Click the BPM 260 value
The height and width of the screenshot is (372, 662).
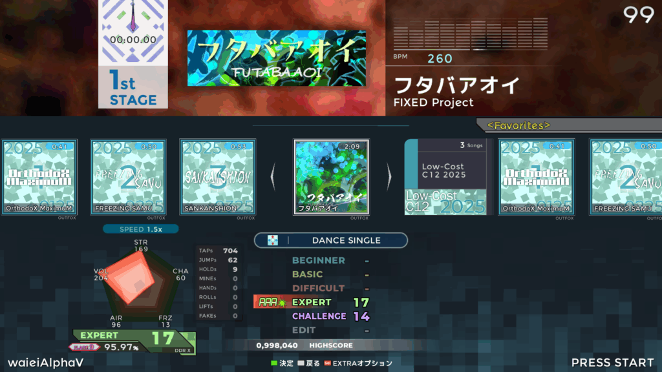tap(440, 59)
